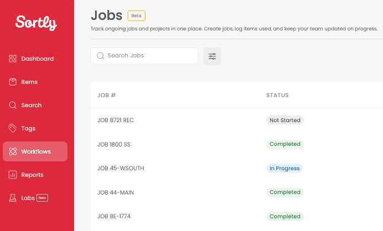
Task: Click the magnifier inside Search Jobs
Action: (x=101, y=56)
